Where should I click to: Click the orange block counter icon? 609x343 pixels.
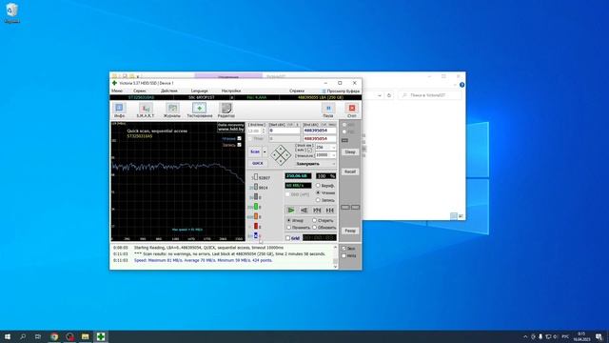[256, 216]
